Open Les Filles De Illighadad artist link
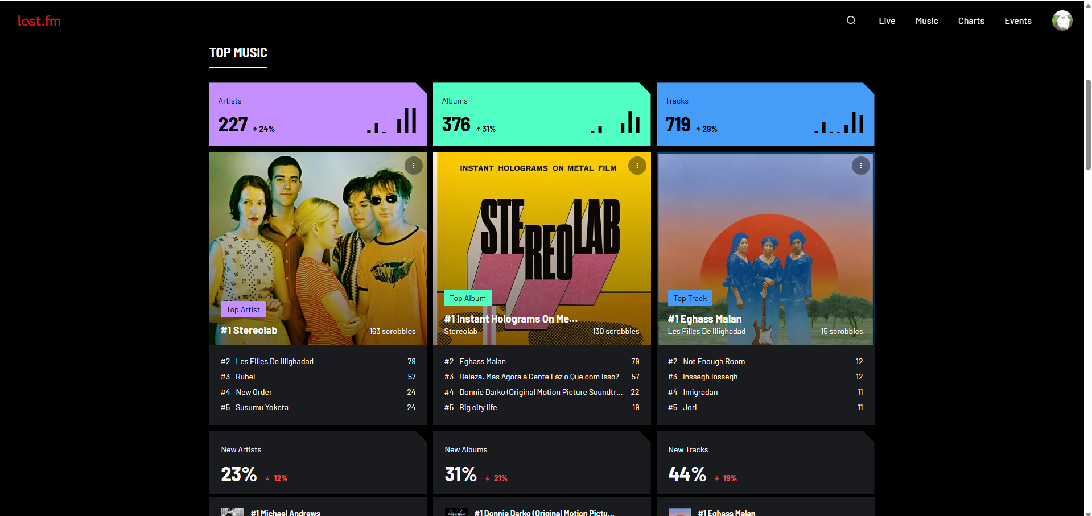The height and width of the screenshot is (516, 1092). pos(274,361)
